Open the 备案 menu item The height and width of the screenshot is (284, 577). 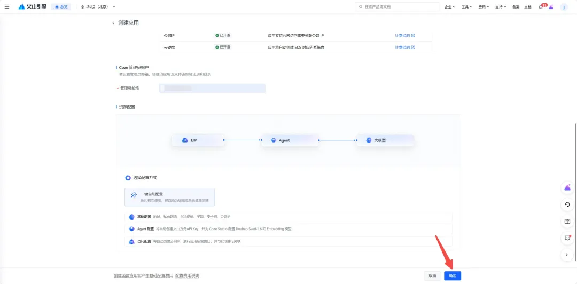pos(516,6)
